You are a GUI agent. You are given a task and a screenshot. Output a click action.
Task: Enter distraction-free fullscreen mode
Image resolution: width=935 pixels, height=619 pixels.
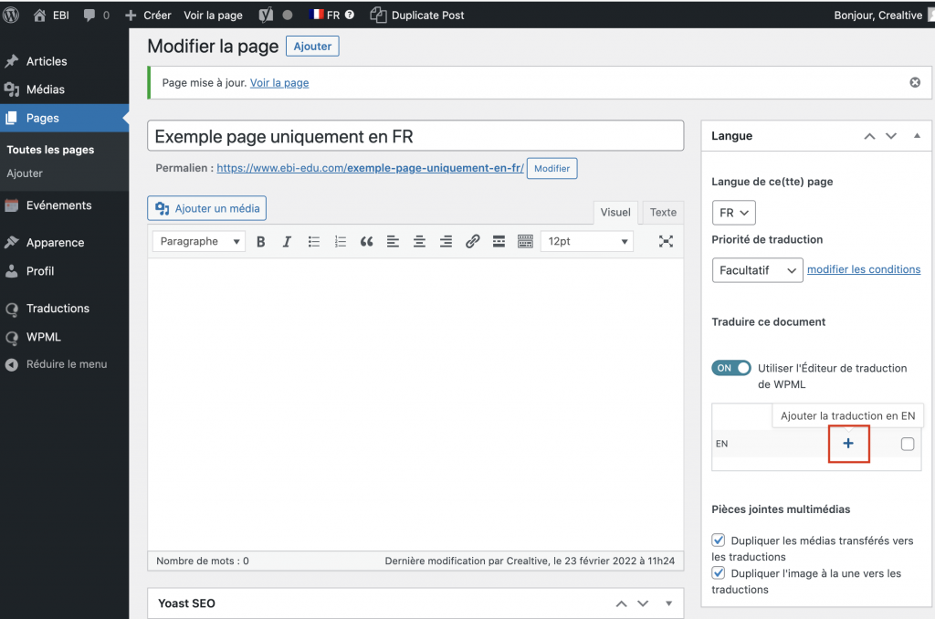coord(666,242)
